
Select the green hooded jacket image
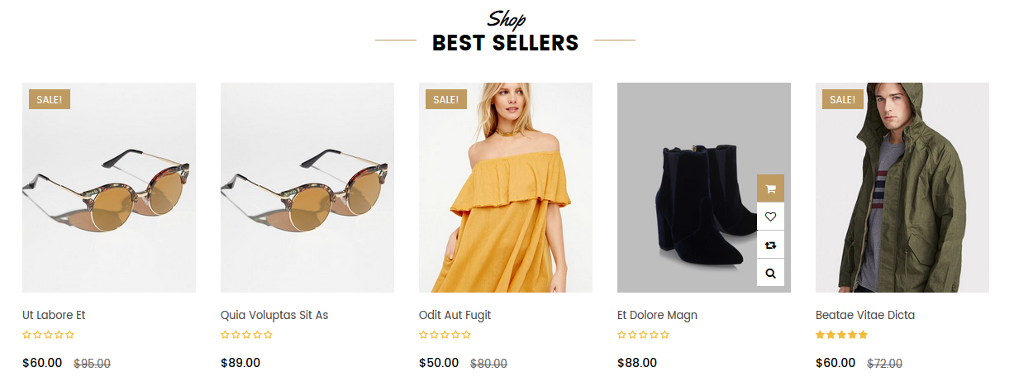tap(902, 188)
